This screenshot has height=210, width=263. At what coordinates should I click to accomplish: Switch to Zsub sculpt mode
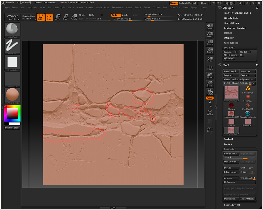point(125,15)
